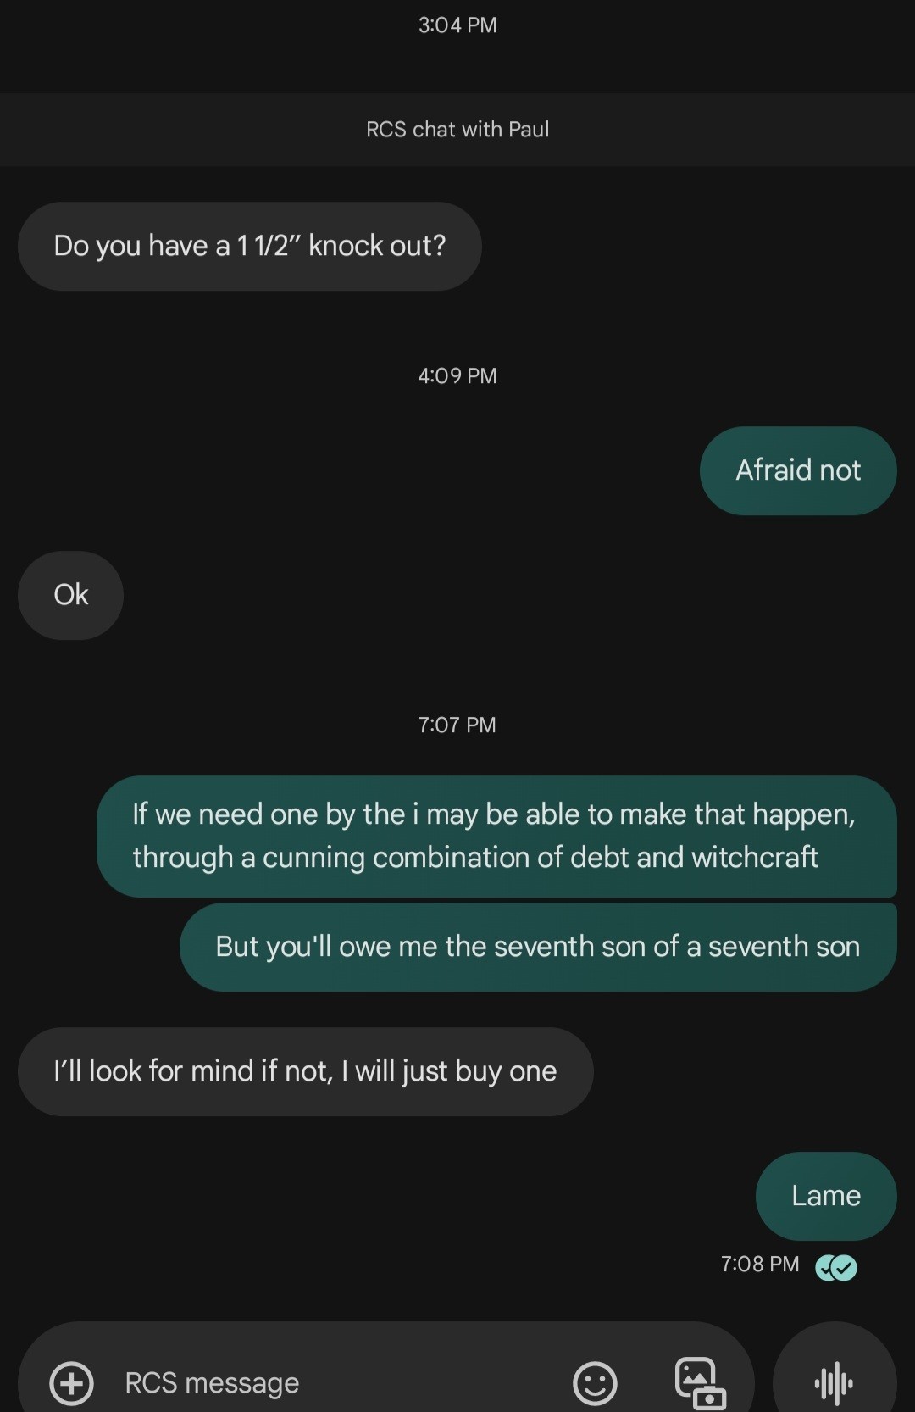This screenshot has width=915, height=1412.
Task: Select the knock out question message
Action: pos(249,246)
